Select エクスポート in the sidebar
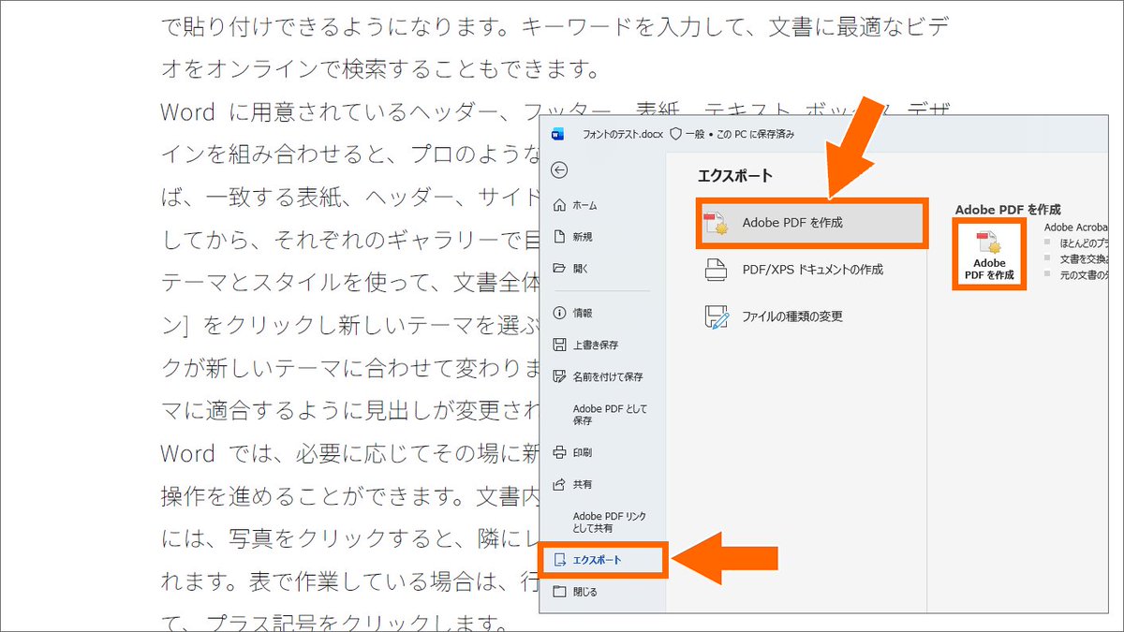Image resolution: width=1124 pixels, height=632 pixels. click(603, 560)
